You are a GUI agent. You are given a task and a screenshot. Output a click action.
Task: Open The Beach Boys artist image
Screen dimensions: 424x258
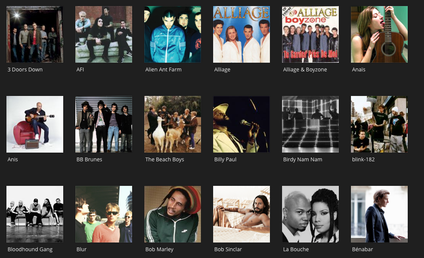pos(173,124)
